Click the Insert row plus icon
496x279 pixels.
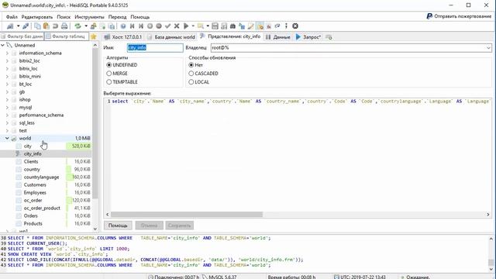[150, 26]
